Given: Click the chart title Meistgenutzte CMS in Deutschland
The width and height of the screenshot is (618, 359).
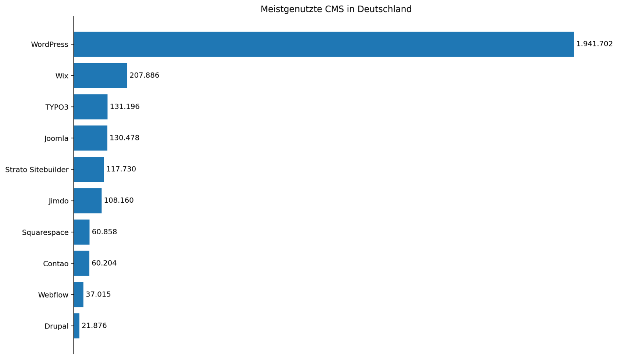Looking at the screenshot, I should 336,9.
